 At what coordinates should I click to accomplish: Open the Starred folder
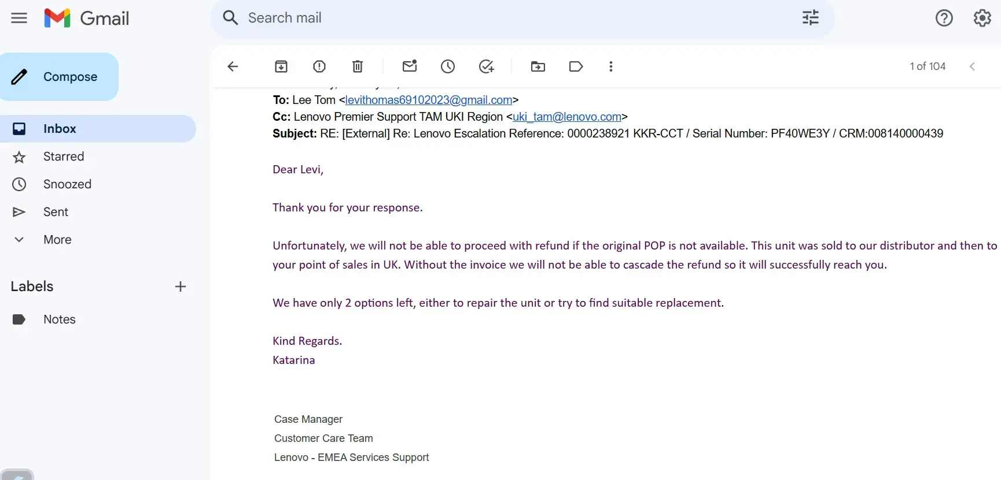(x=64, y=157)
